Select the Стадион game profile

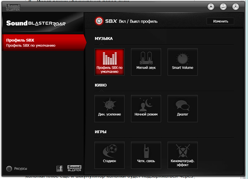click(x=110, y=155)
